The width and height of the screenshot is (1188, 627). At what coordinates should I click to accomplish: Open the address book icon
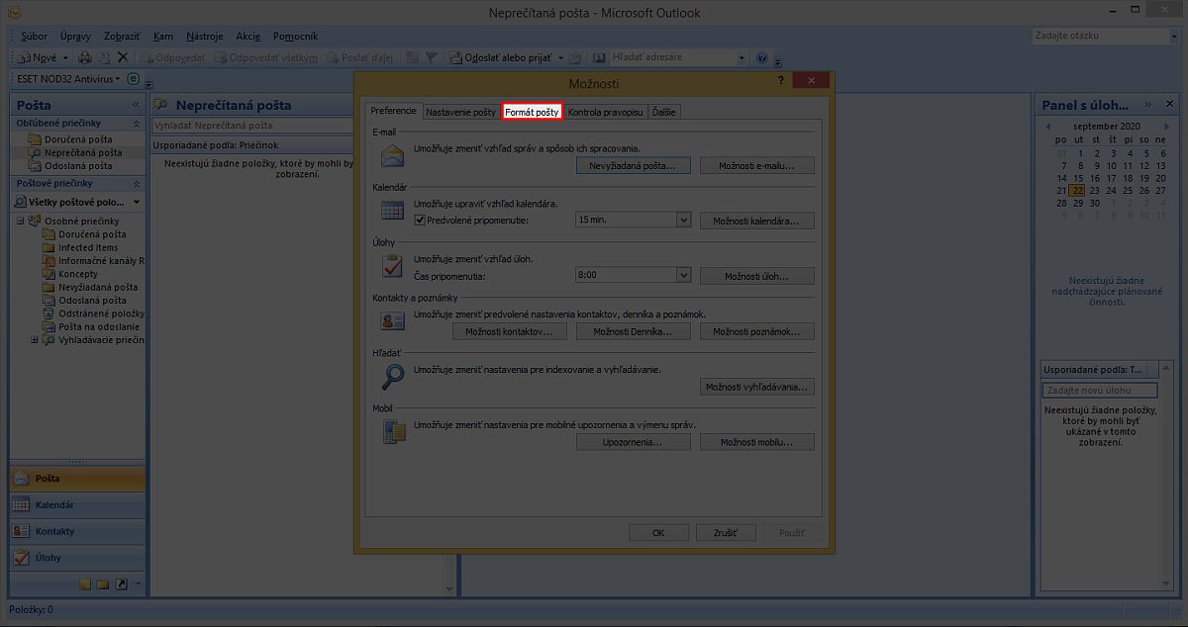[x=602, y=58]
